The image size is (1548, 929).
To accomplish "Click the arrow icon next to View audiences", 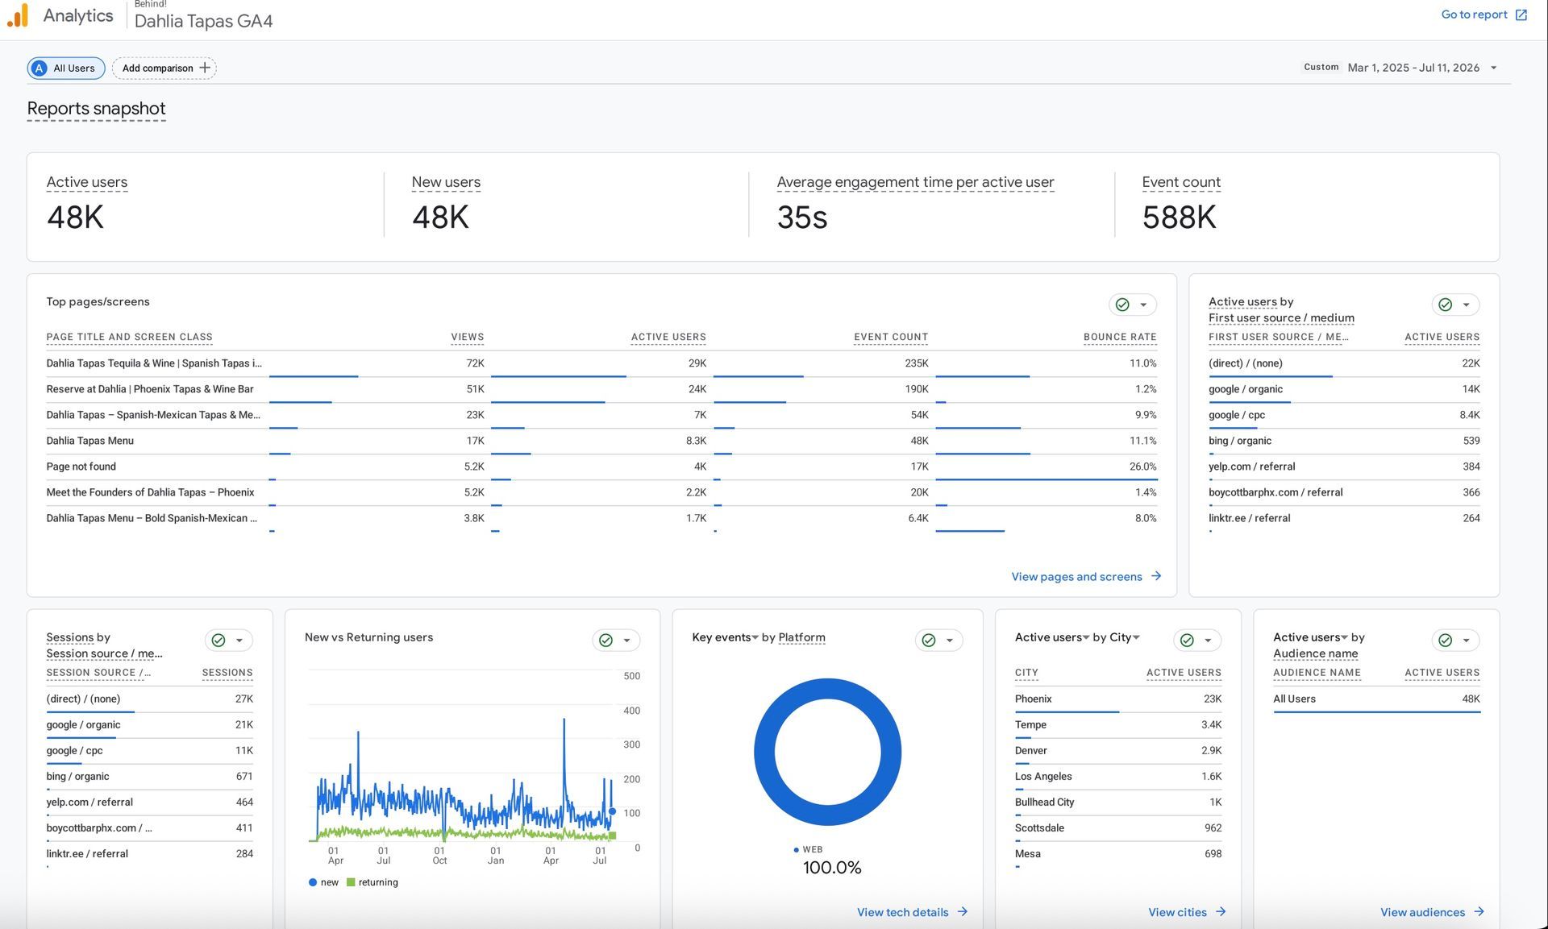I will pos(1479,911).
